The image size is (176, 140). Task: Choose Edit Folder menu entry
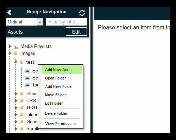click(x=62, y=103)
